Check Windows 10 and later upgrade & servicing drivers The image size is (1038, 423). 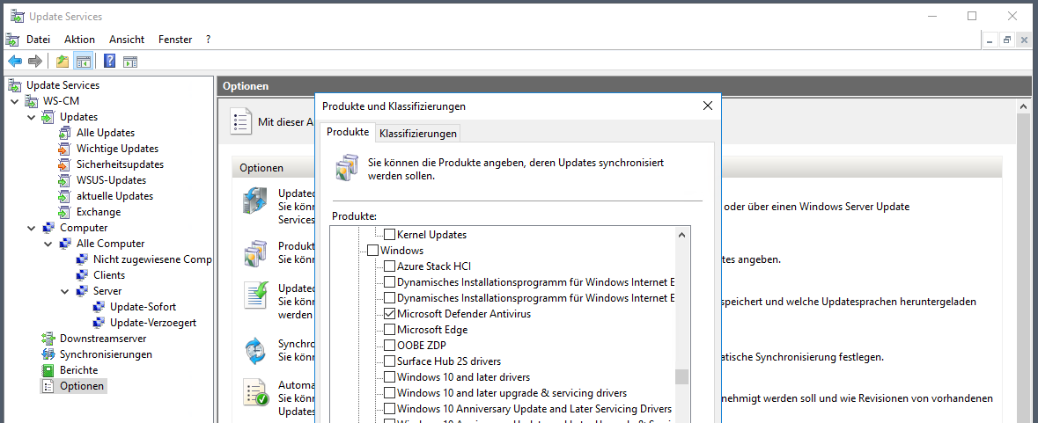pyautogui.click(x=389, y=393)
